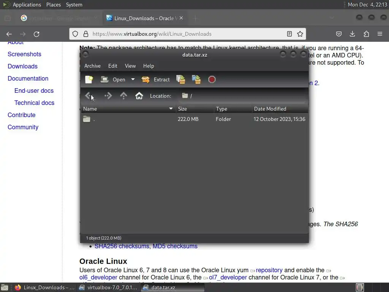Image resolution: width=389 pixels, height=292 pixels.
Task: Open the View menu in archive manager
Action: click(x=130, y=66)
